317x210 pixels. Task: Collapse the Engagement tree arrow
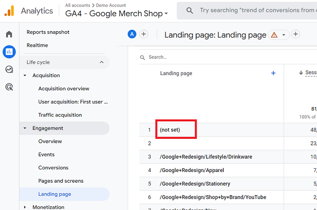(25, 128)
